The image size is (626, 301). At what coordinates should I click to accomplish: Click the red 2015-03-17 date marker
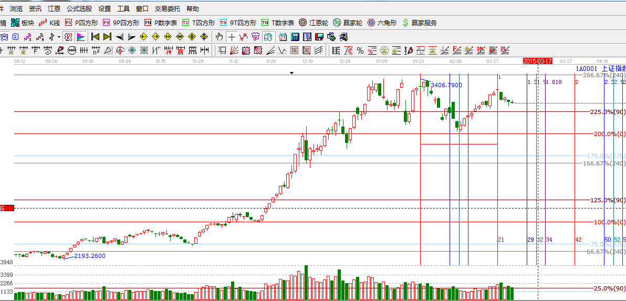537,61
